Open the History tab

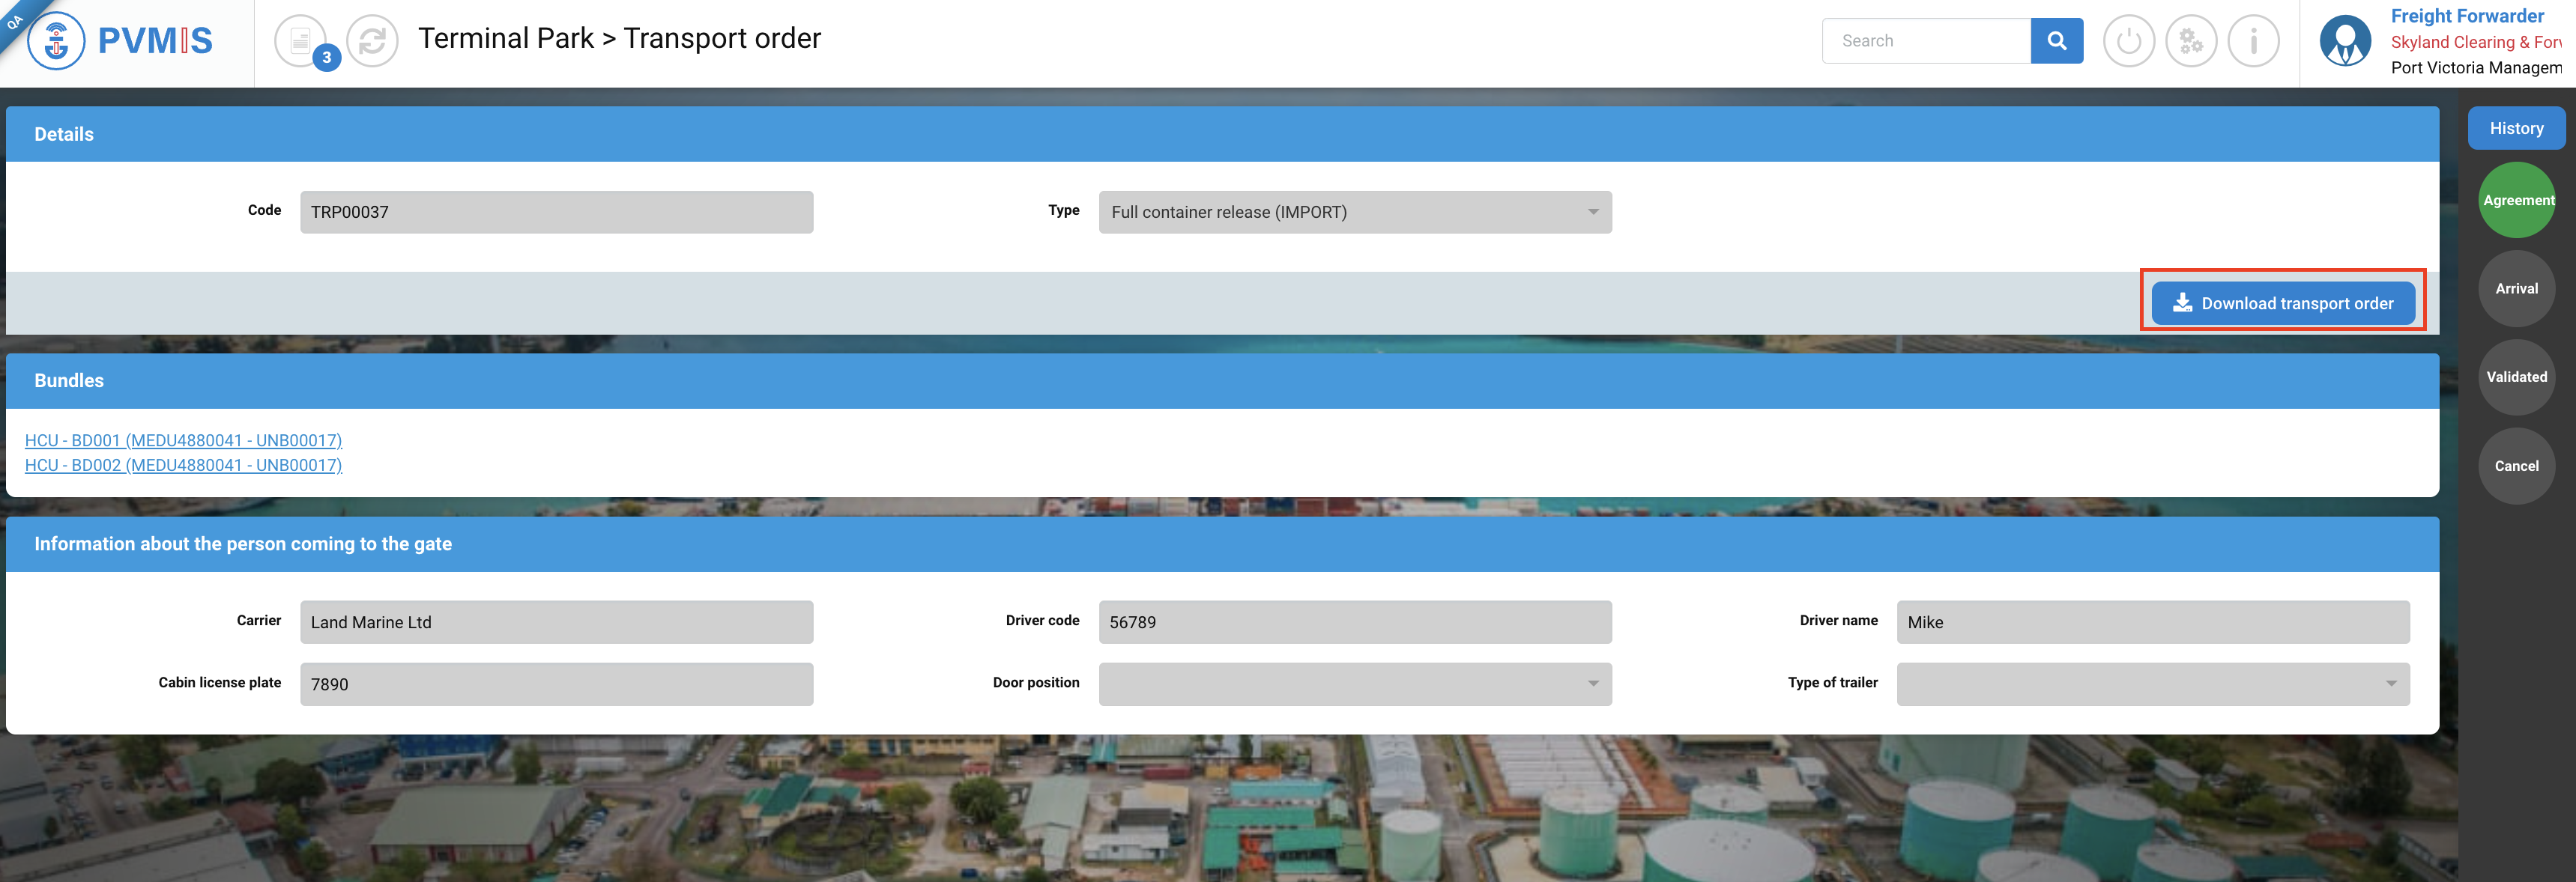(2515, 128)
